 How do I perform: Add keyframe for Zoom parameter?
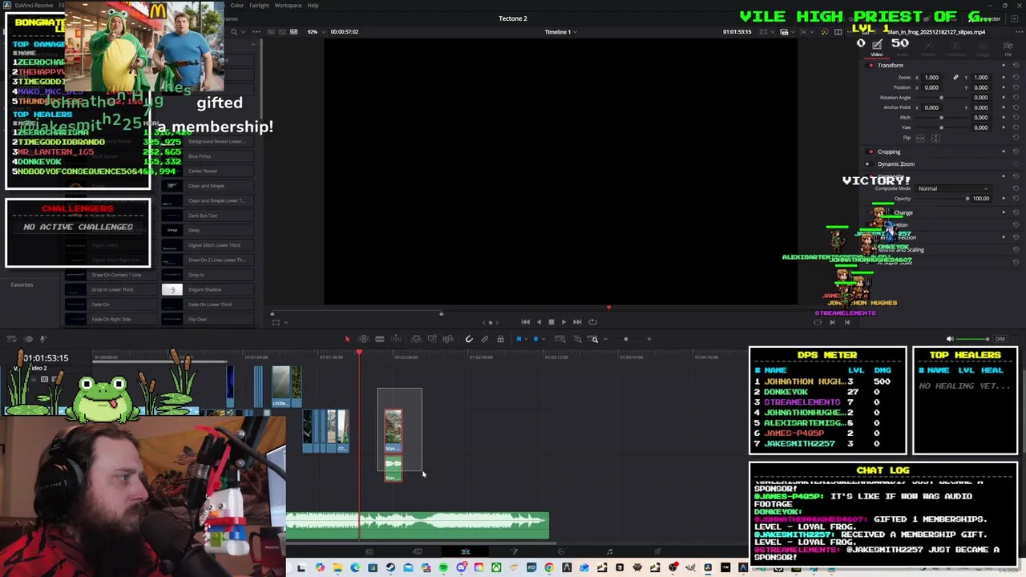pos(1004,78)
